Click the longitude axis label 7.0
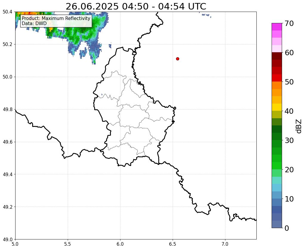Viewport: 305px width, 249px height. tap(225, 244)
